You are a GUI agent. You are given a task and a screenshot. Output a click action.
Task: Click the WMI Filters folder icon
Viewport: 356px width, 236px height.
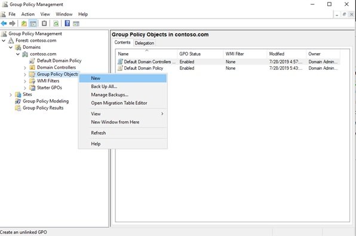(32, 81)
